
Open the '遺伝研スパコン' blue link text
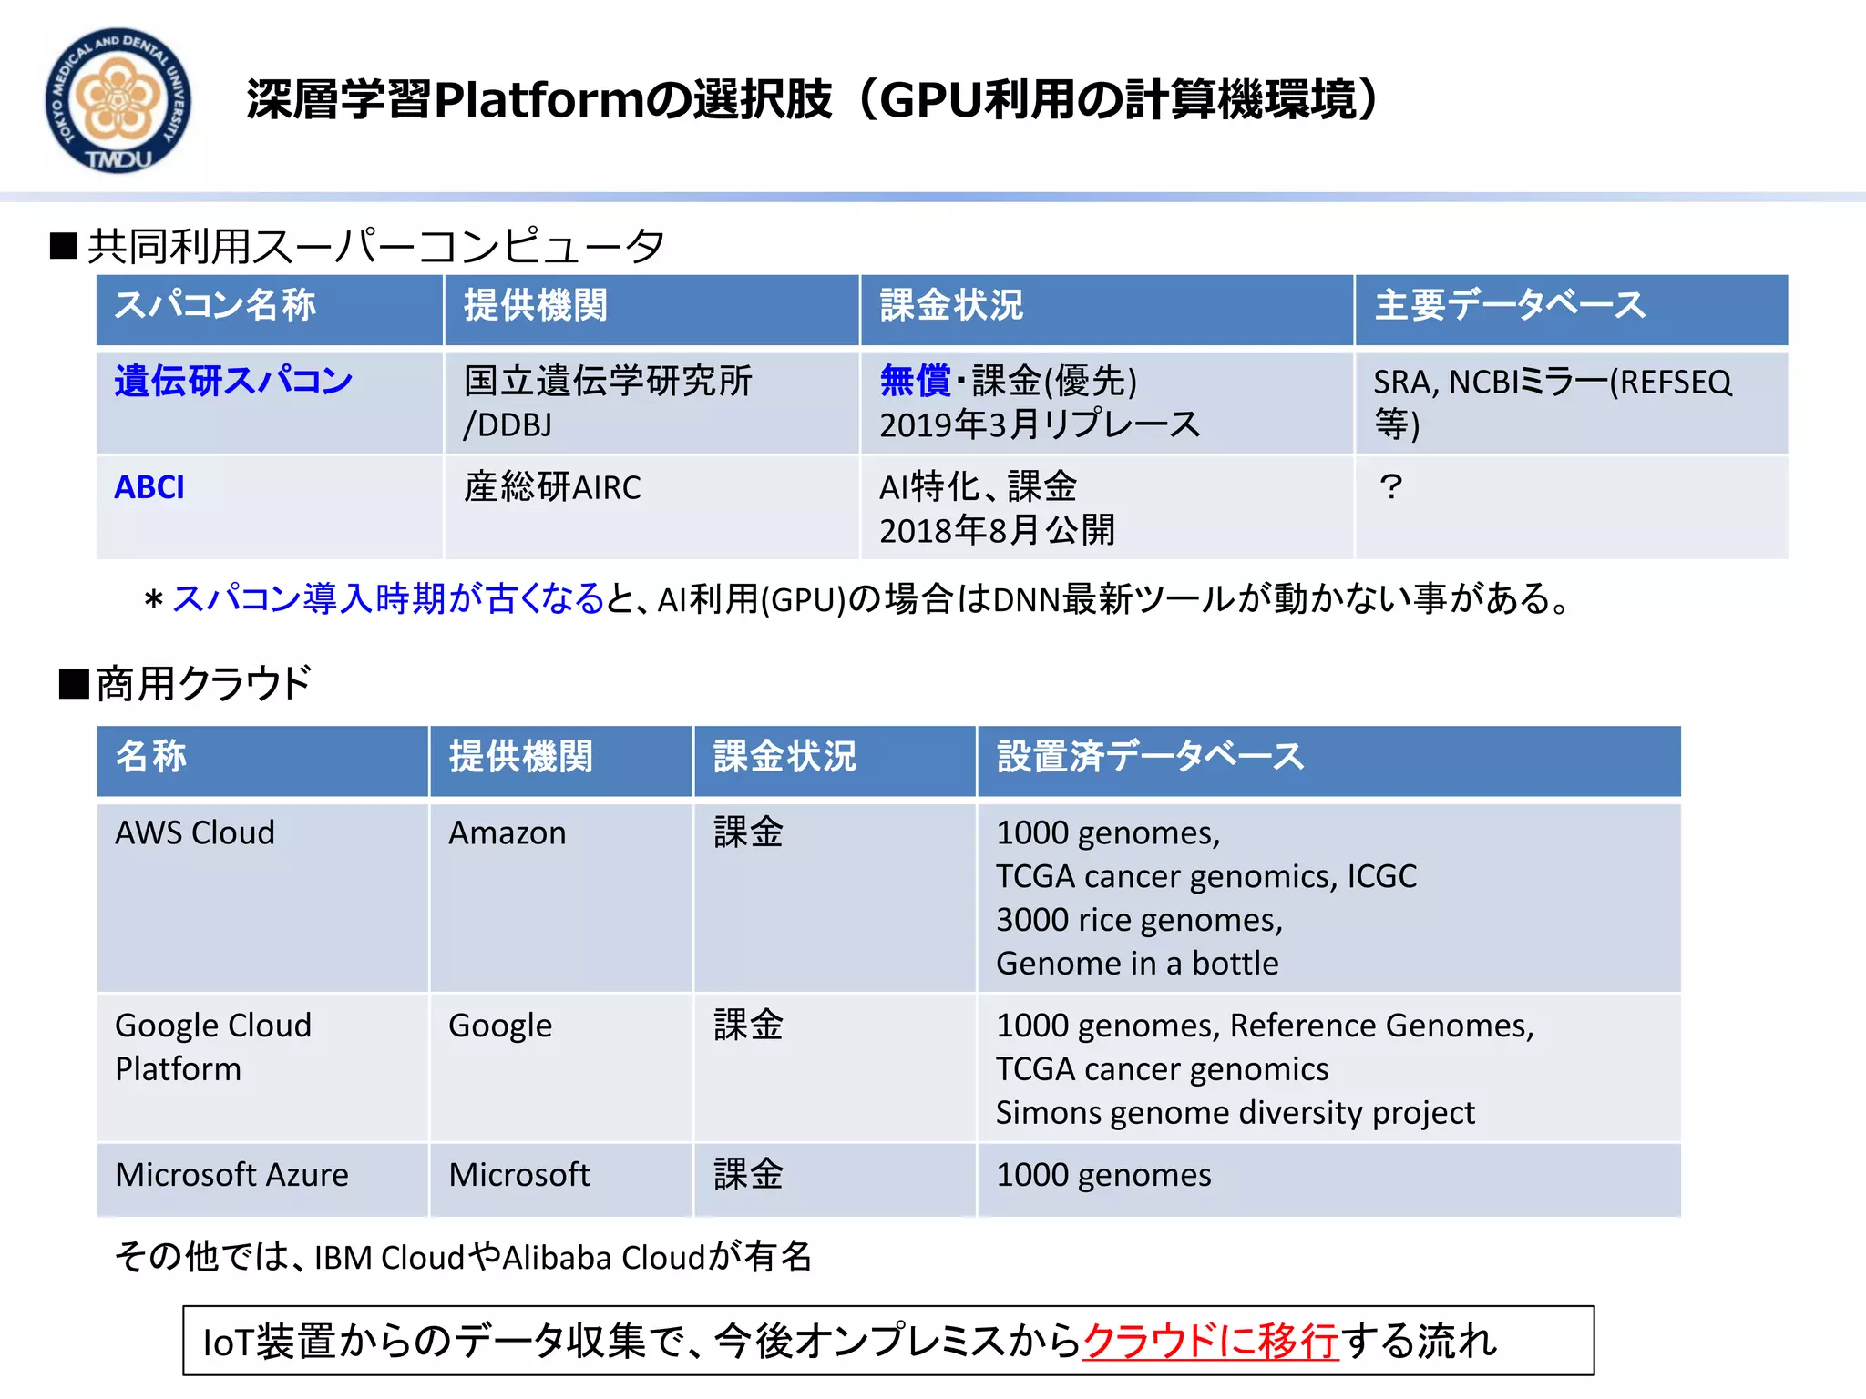pos(233,381)
